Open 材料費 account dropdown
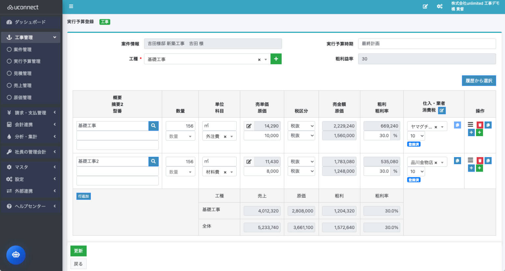This screenshot has width=505, height=271. 232,172
